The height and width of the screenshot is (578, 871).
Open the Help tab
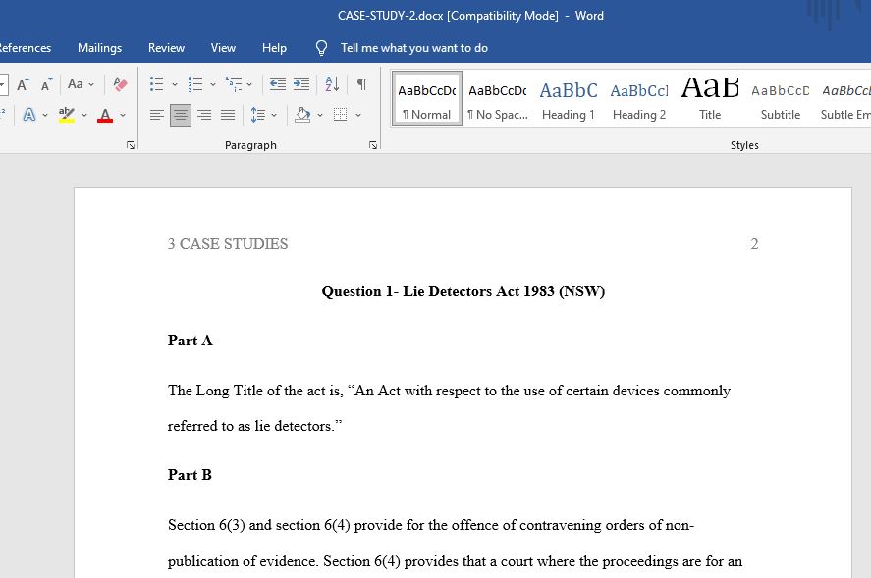pos(274,48)
